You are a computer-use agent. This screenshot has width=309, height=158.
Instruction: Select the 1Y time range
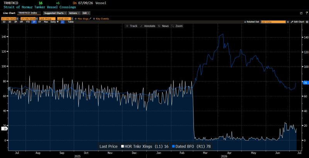34,22
